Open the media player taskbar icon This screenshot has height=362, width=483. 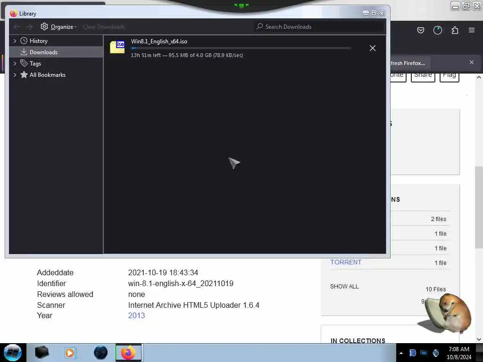click(70, 353)
